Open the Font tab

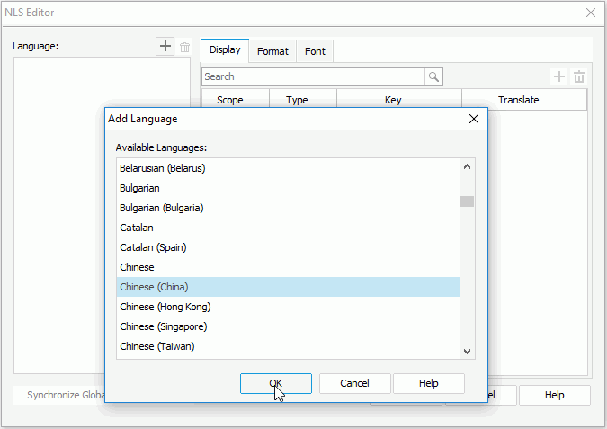(315, 51)
